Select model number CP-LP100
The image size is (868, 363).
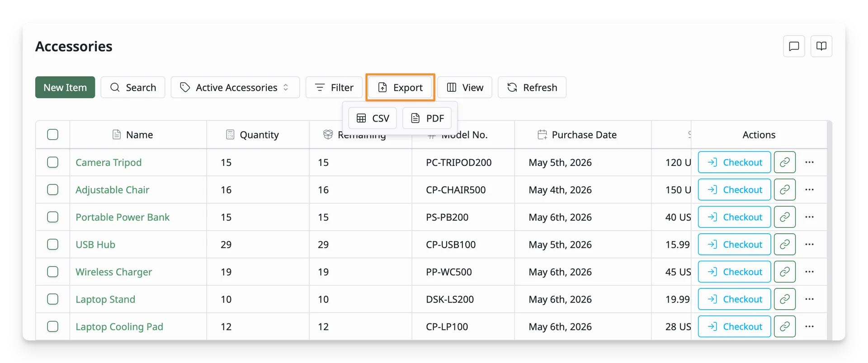(x=447, y=326)
